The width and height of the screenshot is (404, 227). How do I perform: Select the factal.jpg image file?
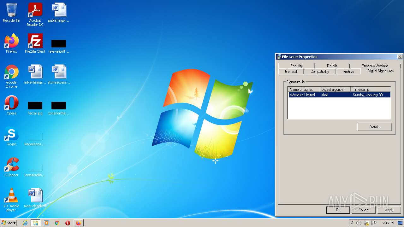[x=35, y=108]
